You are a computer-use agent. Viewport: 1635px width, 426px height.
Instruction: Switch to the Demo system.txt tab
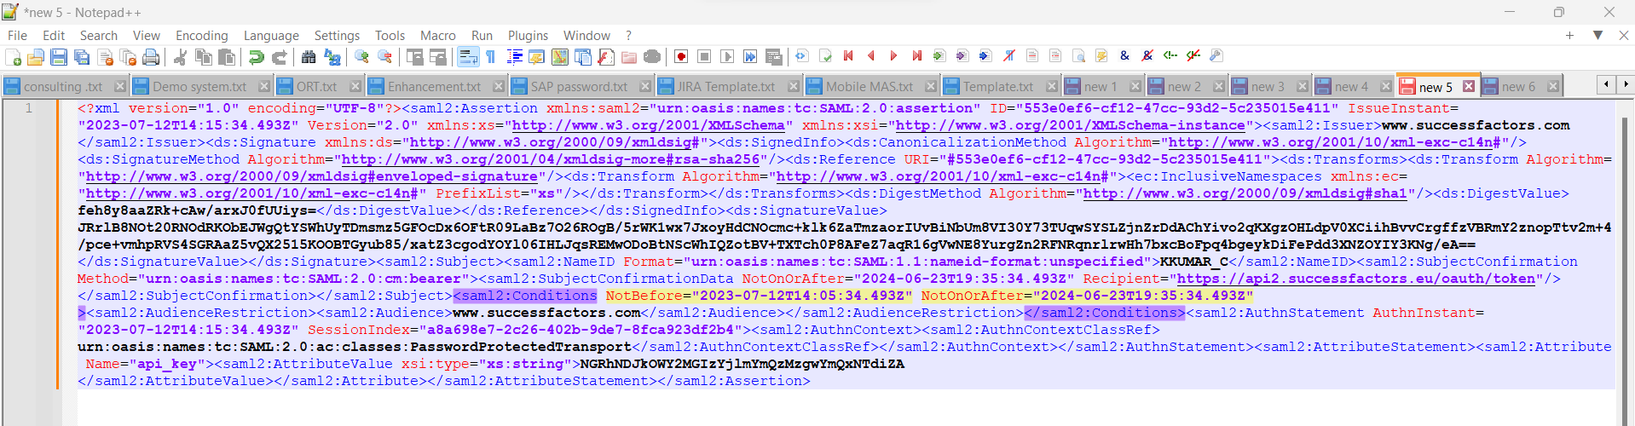[199, 86]
